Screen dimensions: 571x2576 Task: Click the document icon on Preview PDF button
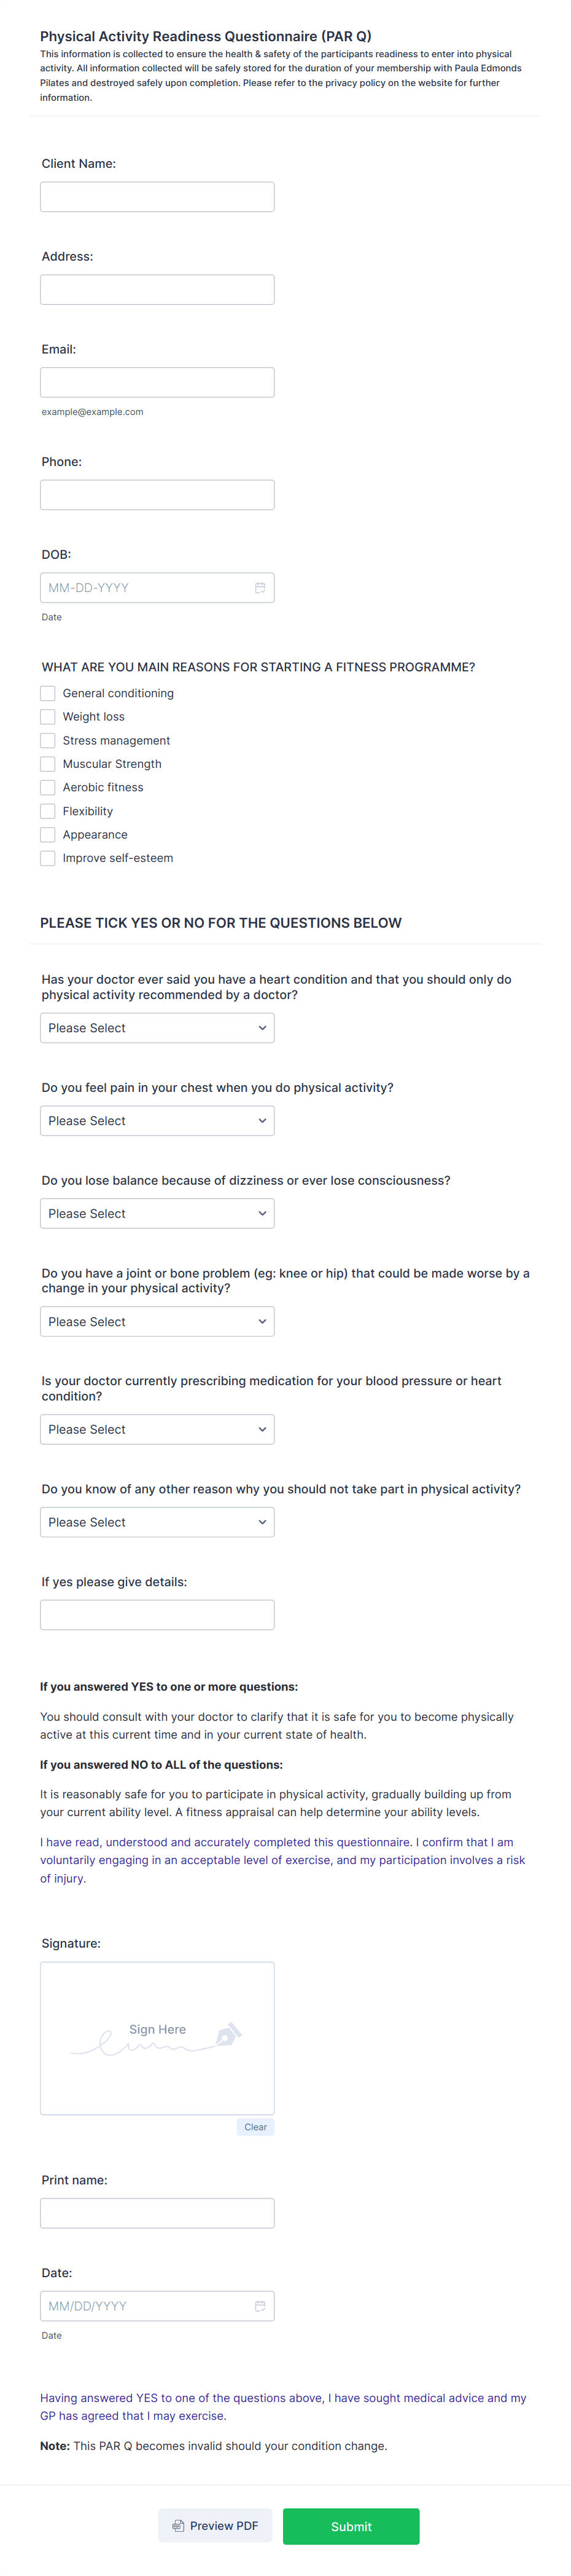pyautogui.click(x=177, y=2525)
